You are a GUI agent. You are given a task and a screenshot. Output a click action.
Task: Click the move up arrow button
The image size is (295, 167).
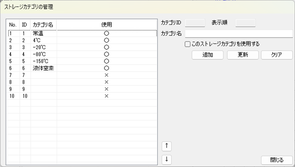click(x=167, y=146)
